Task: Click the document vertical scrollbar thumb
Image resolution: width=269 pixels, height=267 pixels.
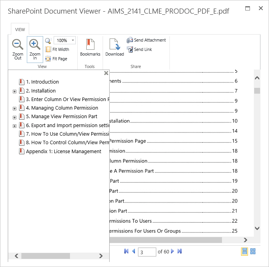Action: (257, 91)
